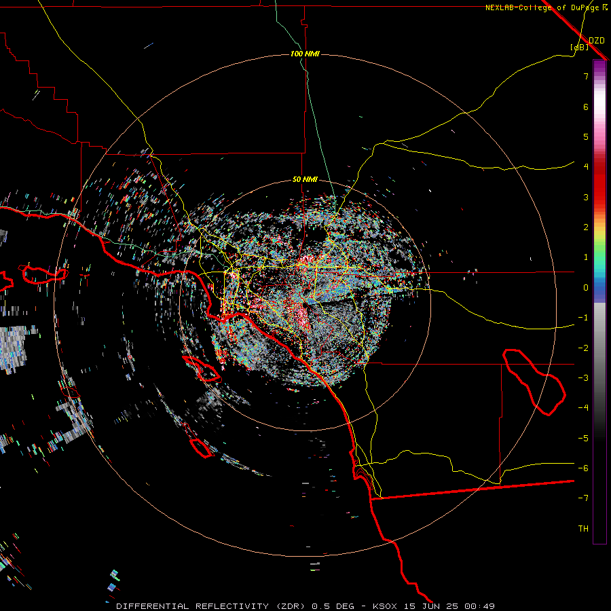Screen dimensions: 611x611
Task: Click the color scale value -7
Action: point(583,498)
